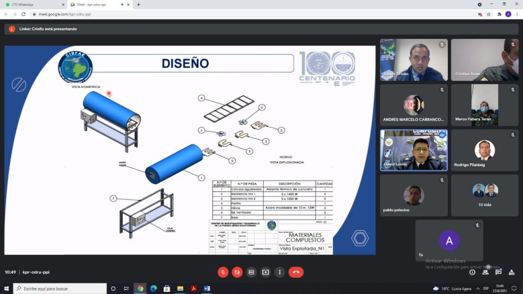Switch to the WhatsApp browser tab
This screenshot has width=523, height=294.
pyautogui.click(x=35, y=5)
